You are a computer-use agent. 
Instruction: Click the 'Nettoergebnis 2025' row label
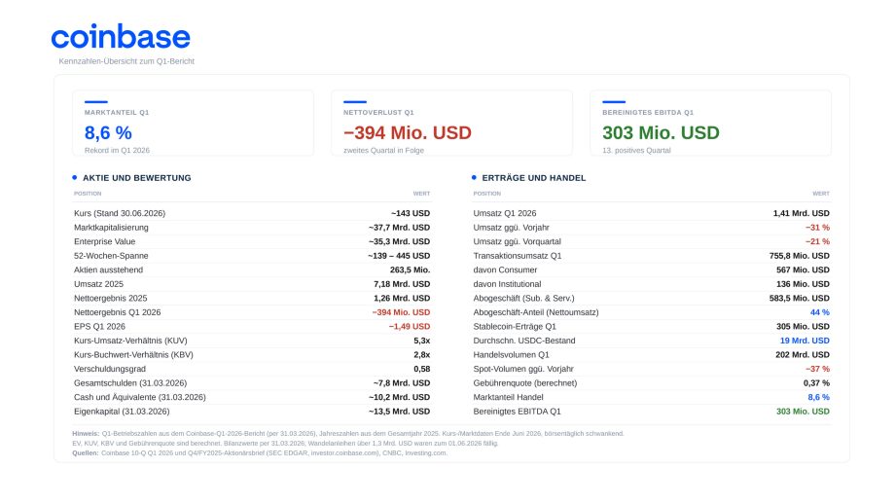(110, 299)
